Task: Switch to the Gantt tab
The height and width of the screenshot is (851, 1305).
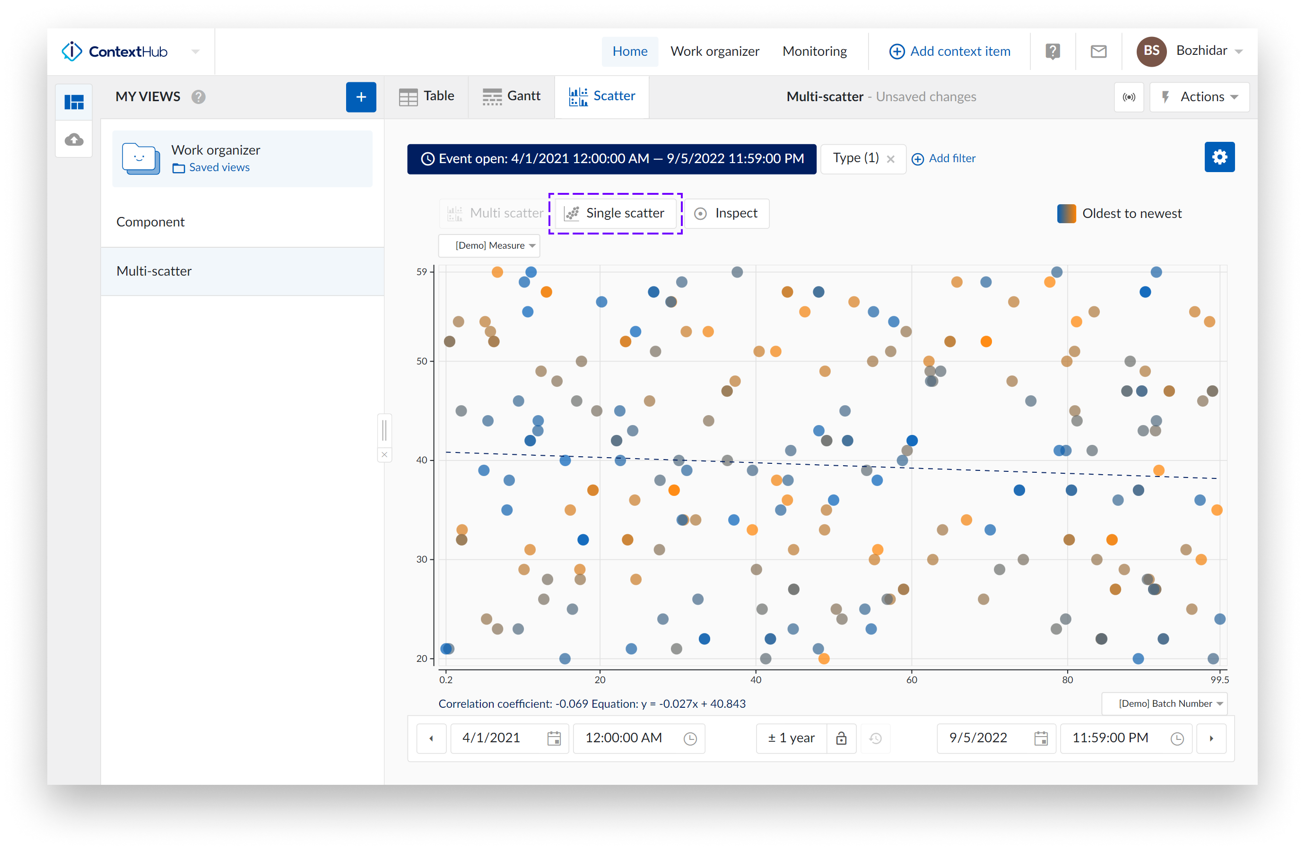Action: (x=511, y=96)
